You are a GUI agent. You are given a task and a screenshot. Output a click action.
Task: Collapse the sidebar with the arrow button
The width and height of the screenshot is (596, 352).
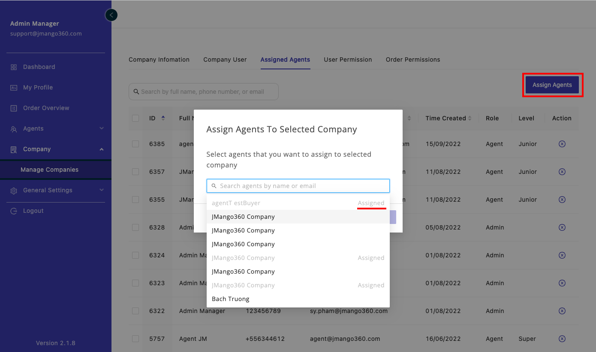click(x=111, y=15)
